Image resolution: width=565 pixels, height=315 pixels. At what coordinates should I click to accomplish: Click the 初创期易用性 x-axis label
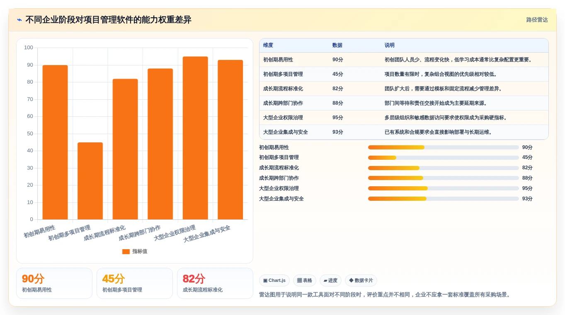[39, 232]
